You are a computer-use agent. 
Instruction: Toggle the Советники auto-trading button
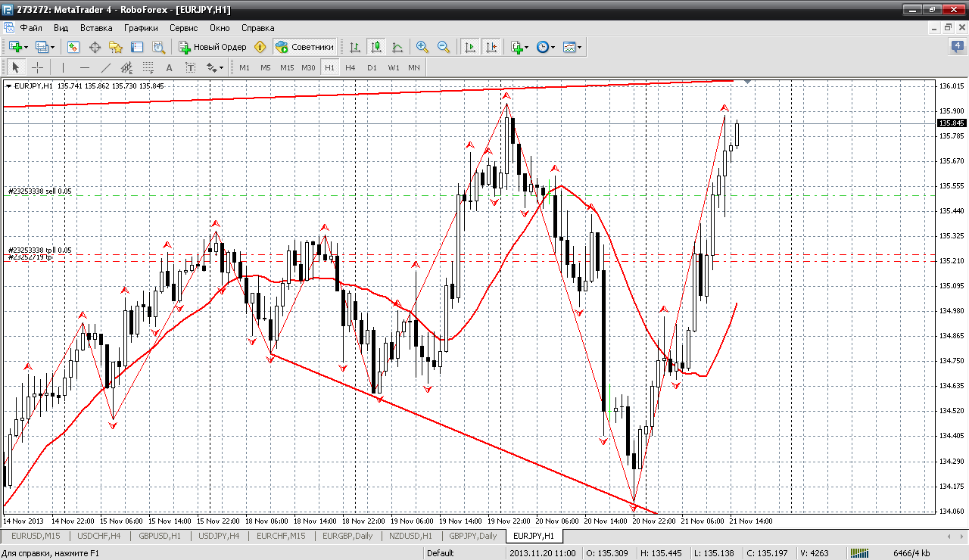304,47
